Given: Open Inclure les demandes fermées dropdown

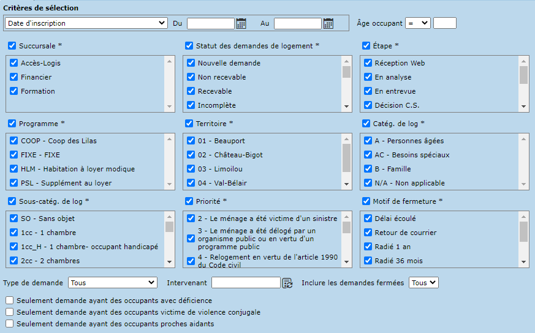Looking at the screenshot, I should (x=424, y=283).
